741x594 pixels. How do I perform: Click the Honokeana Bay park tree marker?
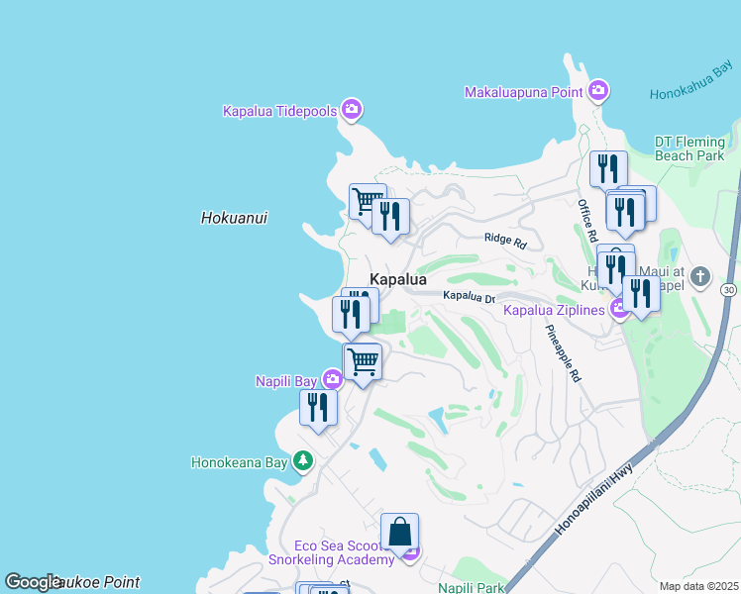303,461
